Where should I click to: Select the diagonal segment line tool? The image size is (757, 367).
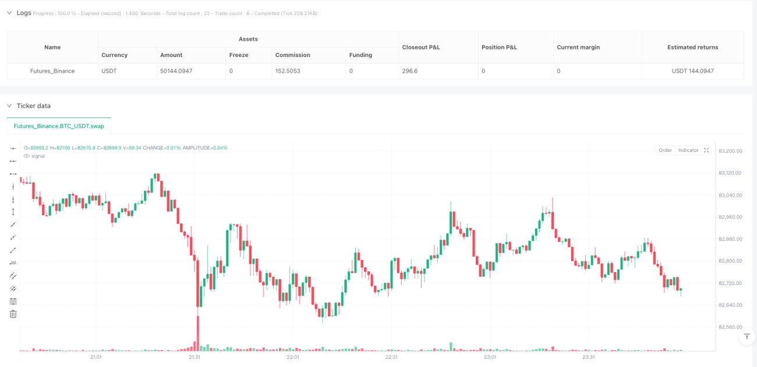pos(13,250)
